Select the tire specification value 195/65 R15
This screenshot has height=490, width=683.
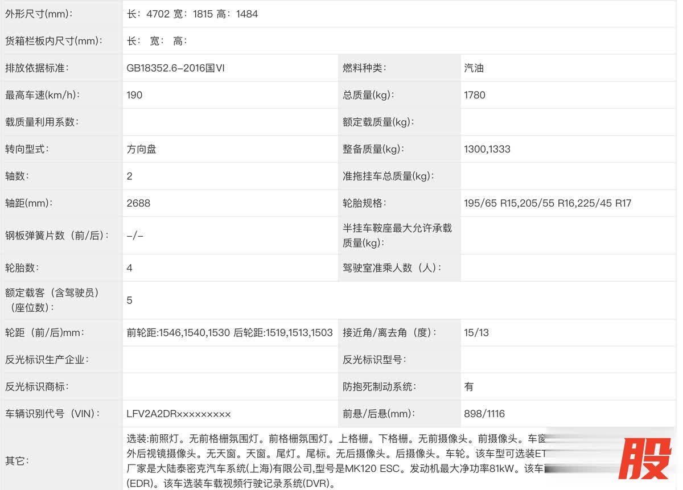coord(488,203)
